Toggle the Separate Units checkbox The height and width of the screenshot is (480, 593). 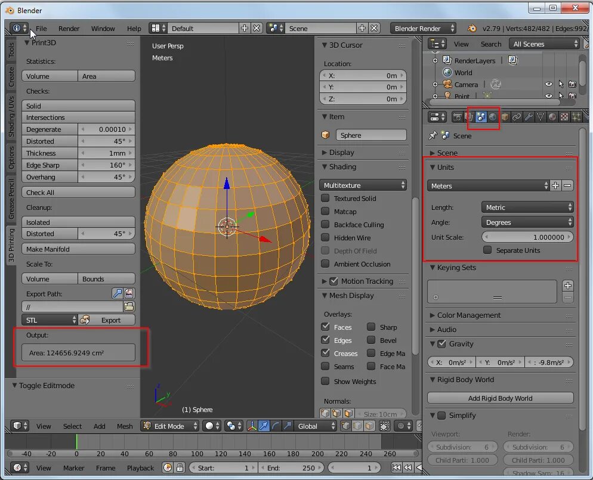click(x=487, y=250)
